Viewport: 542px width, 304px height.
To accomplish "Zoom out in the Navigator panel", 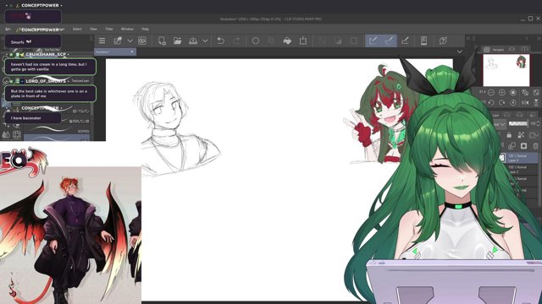I will pos(491,93).
